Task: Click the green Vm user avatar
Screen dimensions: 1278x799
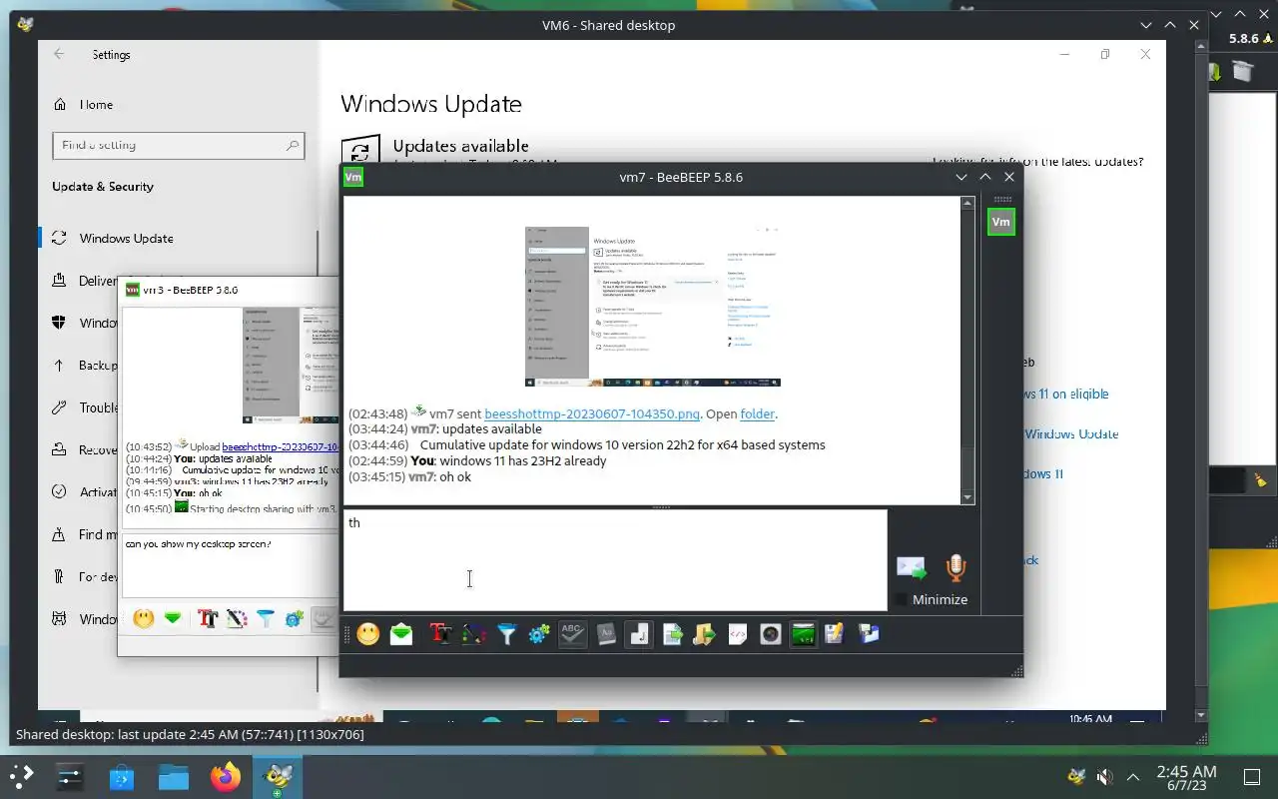Action: 1001,222
